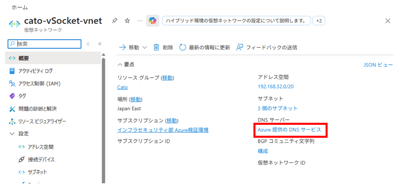Open the 移動 dropdown in toolbar

133,47
